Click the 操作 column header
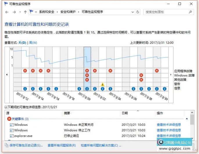 click(170, 113)
